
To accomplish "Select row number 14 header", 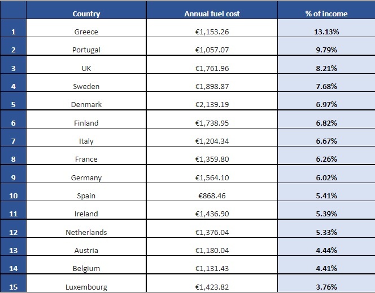I will [14, 268].
